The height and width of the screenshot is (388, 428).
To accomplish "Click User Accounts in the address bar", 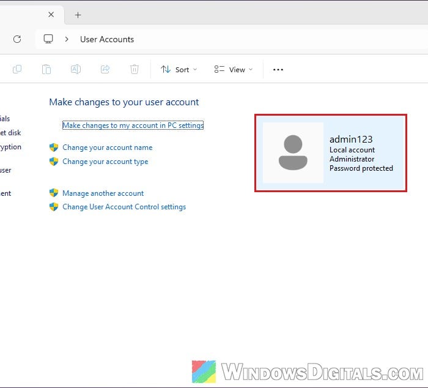I will click(107, 39).
